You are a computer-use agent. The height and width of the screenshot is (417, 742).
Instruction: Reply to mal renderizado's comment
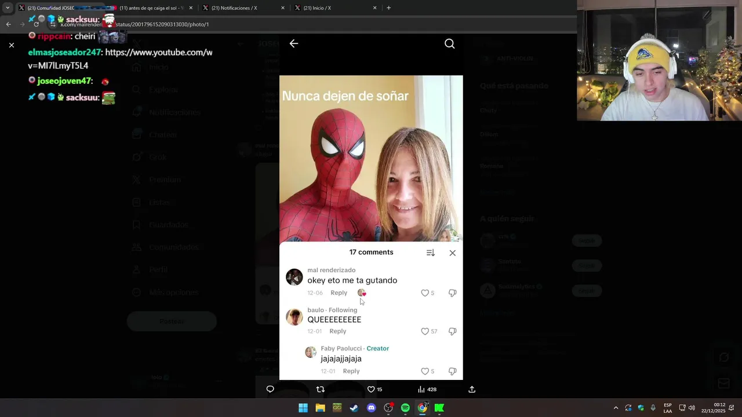pos(339,293)
